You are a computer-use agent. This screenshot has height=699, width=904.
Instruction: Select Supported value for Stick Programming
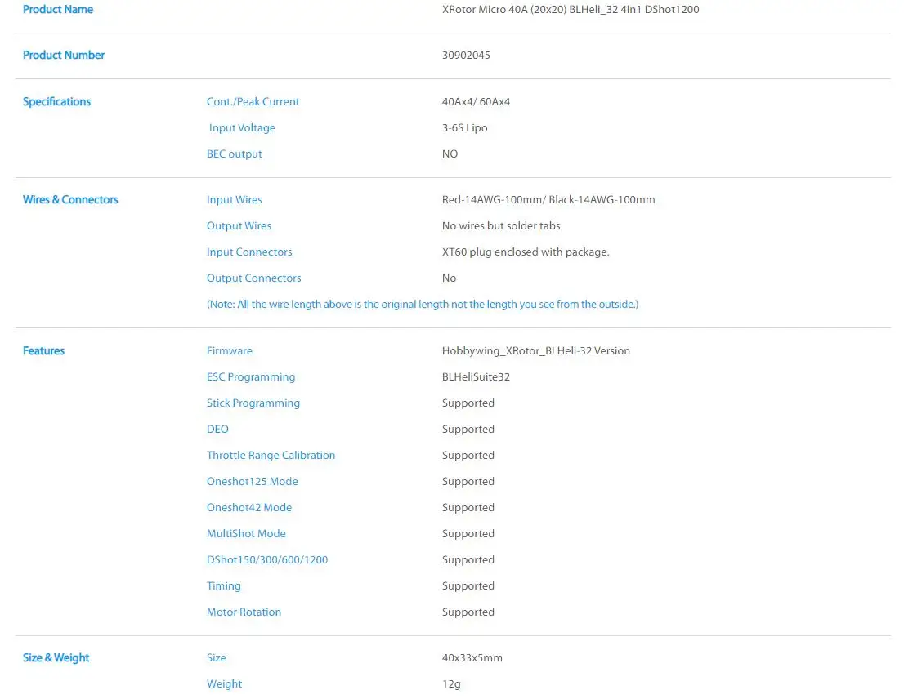tap(468, 403)
